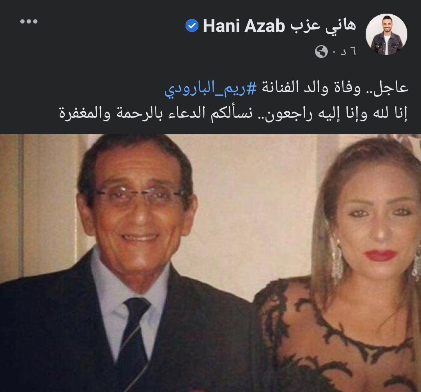Open the three-dot post options menu
The height and width of the screenshot is (392, 421).
click(x=29, y=21)
